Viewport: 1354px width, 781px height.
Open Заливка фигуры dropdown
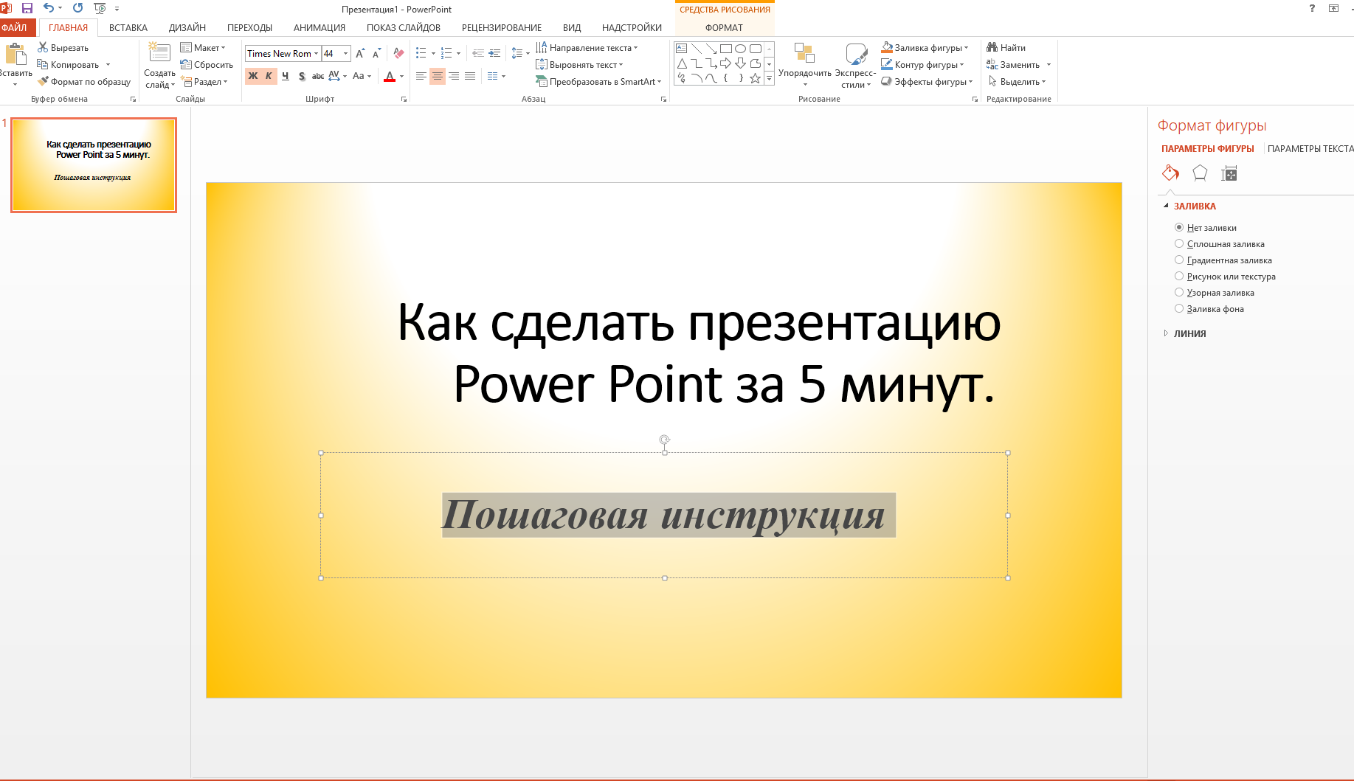(925, 48)
